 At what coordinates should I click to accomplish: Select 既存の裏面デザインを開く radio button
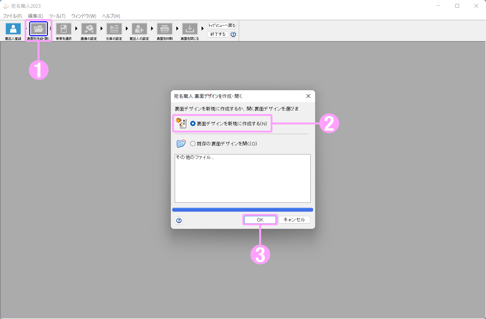[x=193, y=144]
